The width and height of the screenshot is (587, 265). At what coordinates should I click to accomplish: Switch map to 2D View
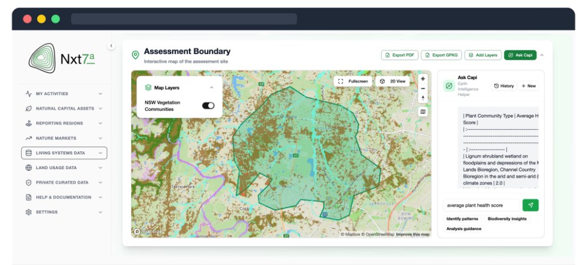[x=393, y=81]
